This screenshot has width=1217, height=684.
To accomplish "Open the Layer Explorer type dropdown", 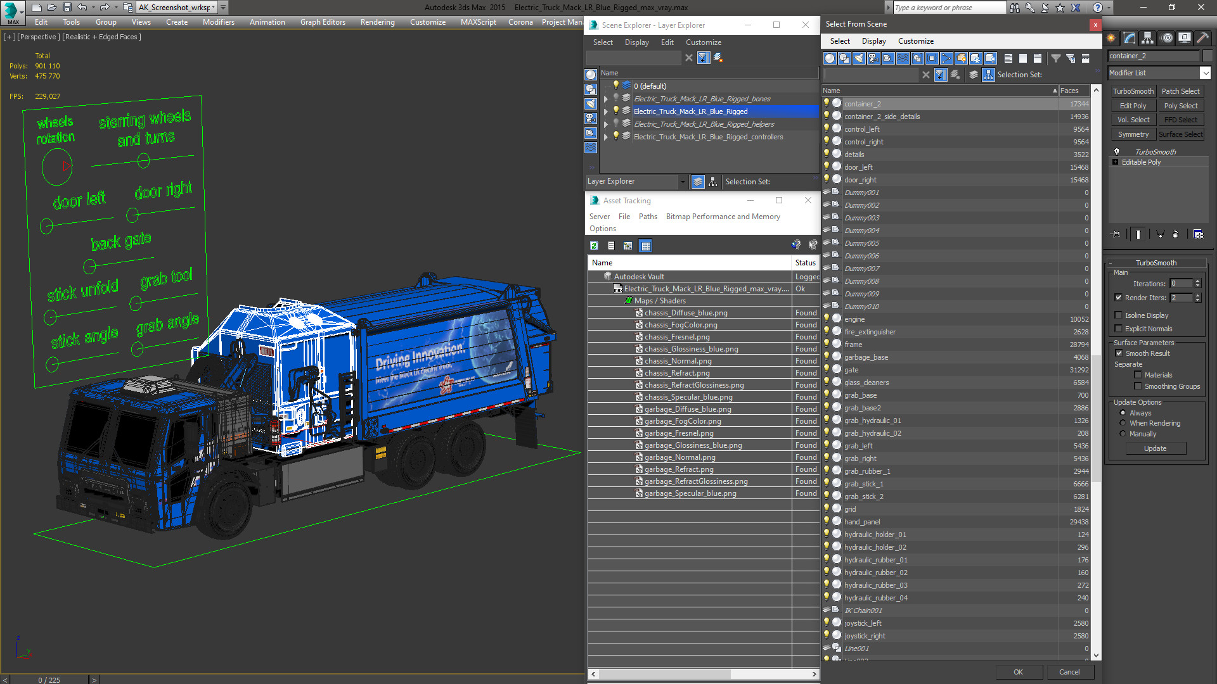I will tap(683, 182).
